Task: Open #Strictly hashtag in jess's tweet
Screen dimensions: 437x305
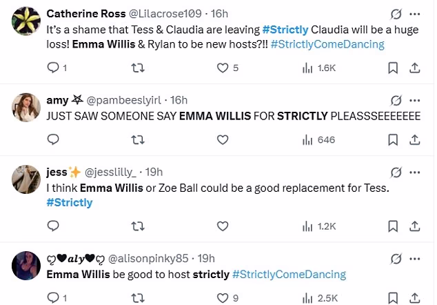Action: click(x=69, y=202)
